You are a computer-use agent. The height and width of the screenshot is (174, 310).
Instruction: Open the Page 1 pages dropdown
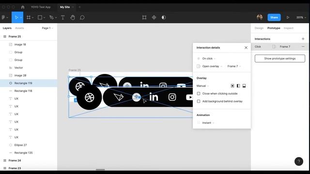(47, 28)
